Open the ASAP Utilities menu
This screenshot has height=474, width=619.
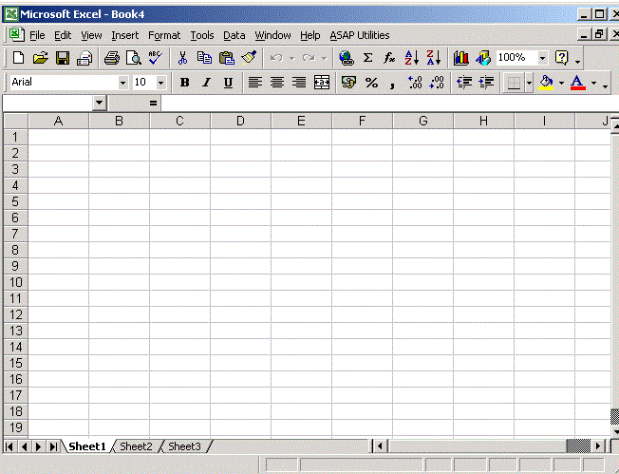[360, 35]
